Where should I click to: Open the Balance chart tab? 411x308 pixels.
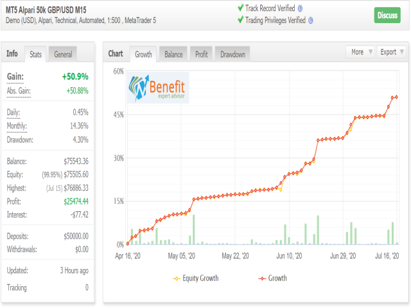pyautogui.click(x=173, y=55)
